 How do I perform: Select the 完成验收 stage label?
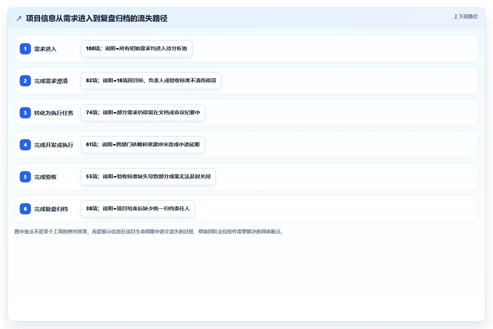pyautogui.click(x=45, y=177)
